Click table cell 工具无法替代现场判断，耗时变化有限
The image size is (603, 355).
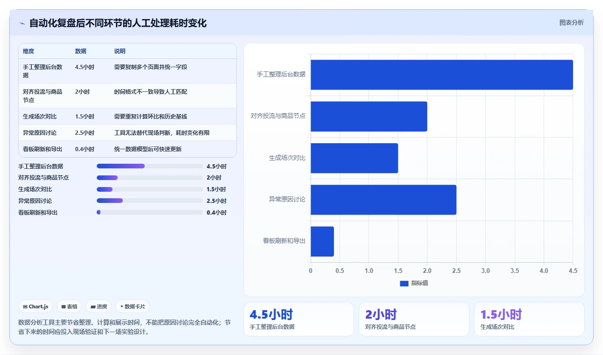(162, 133)
